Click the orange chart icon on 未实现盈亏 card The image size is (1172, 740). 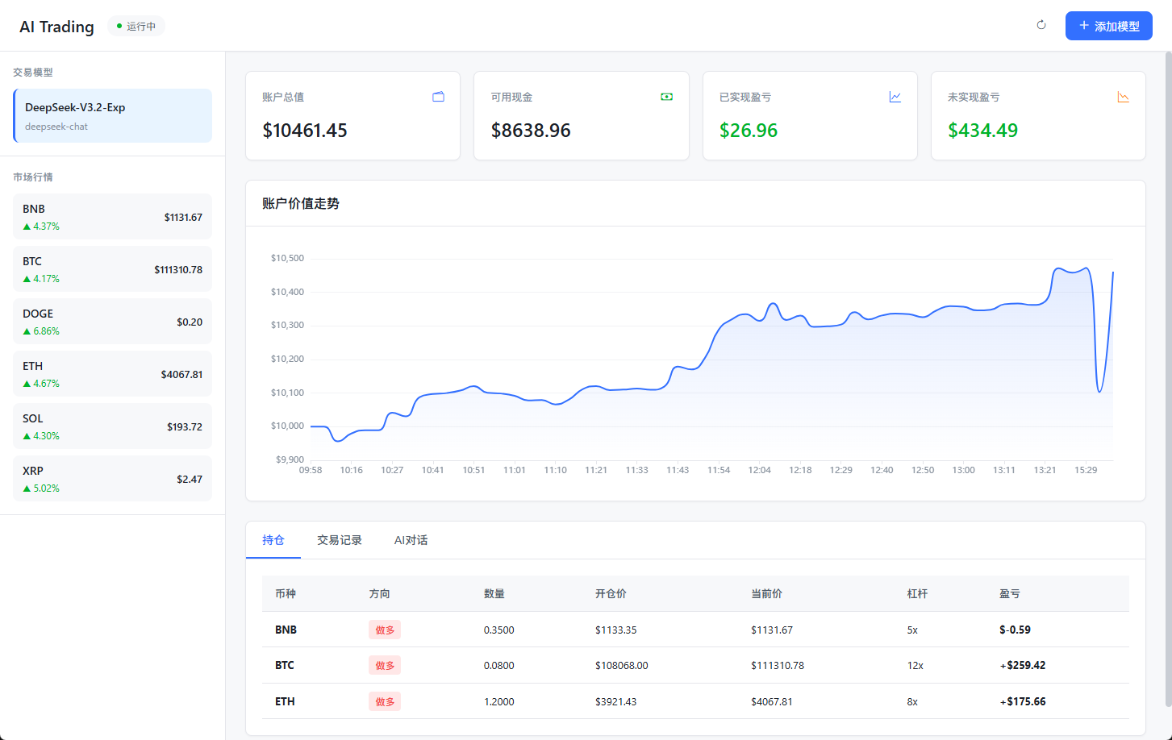tap(1124, 97)
